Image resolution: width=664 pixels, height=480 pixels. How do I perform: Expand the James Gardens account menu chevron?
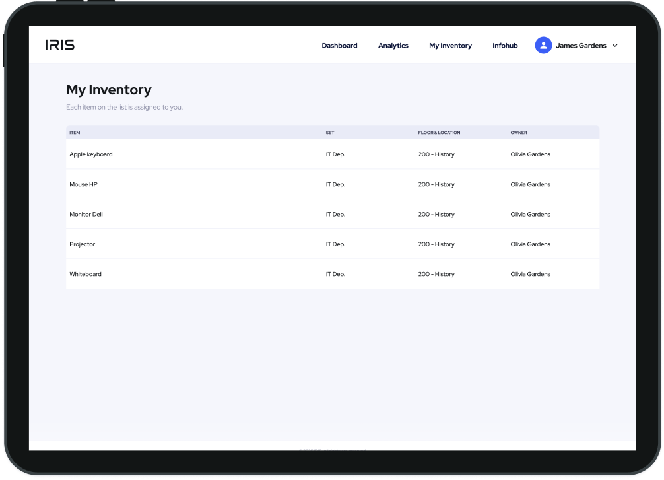point(615,46)
